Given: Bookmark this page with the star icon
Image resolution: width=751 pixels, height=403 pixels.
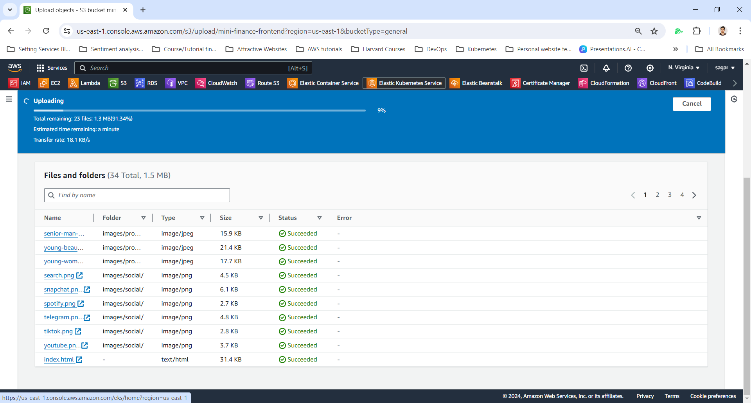Looking at the screenshot, I should (654, 31).
